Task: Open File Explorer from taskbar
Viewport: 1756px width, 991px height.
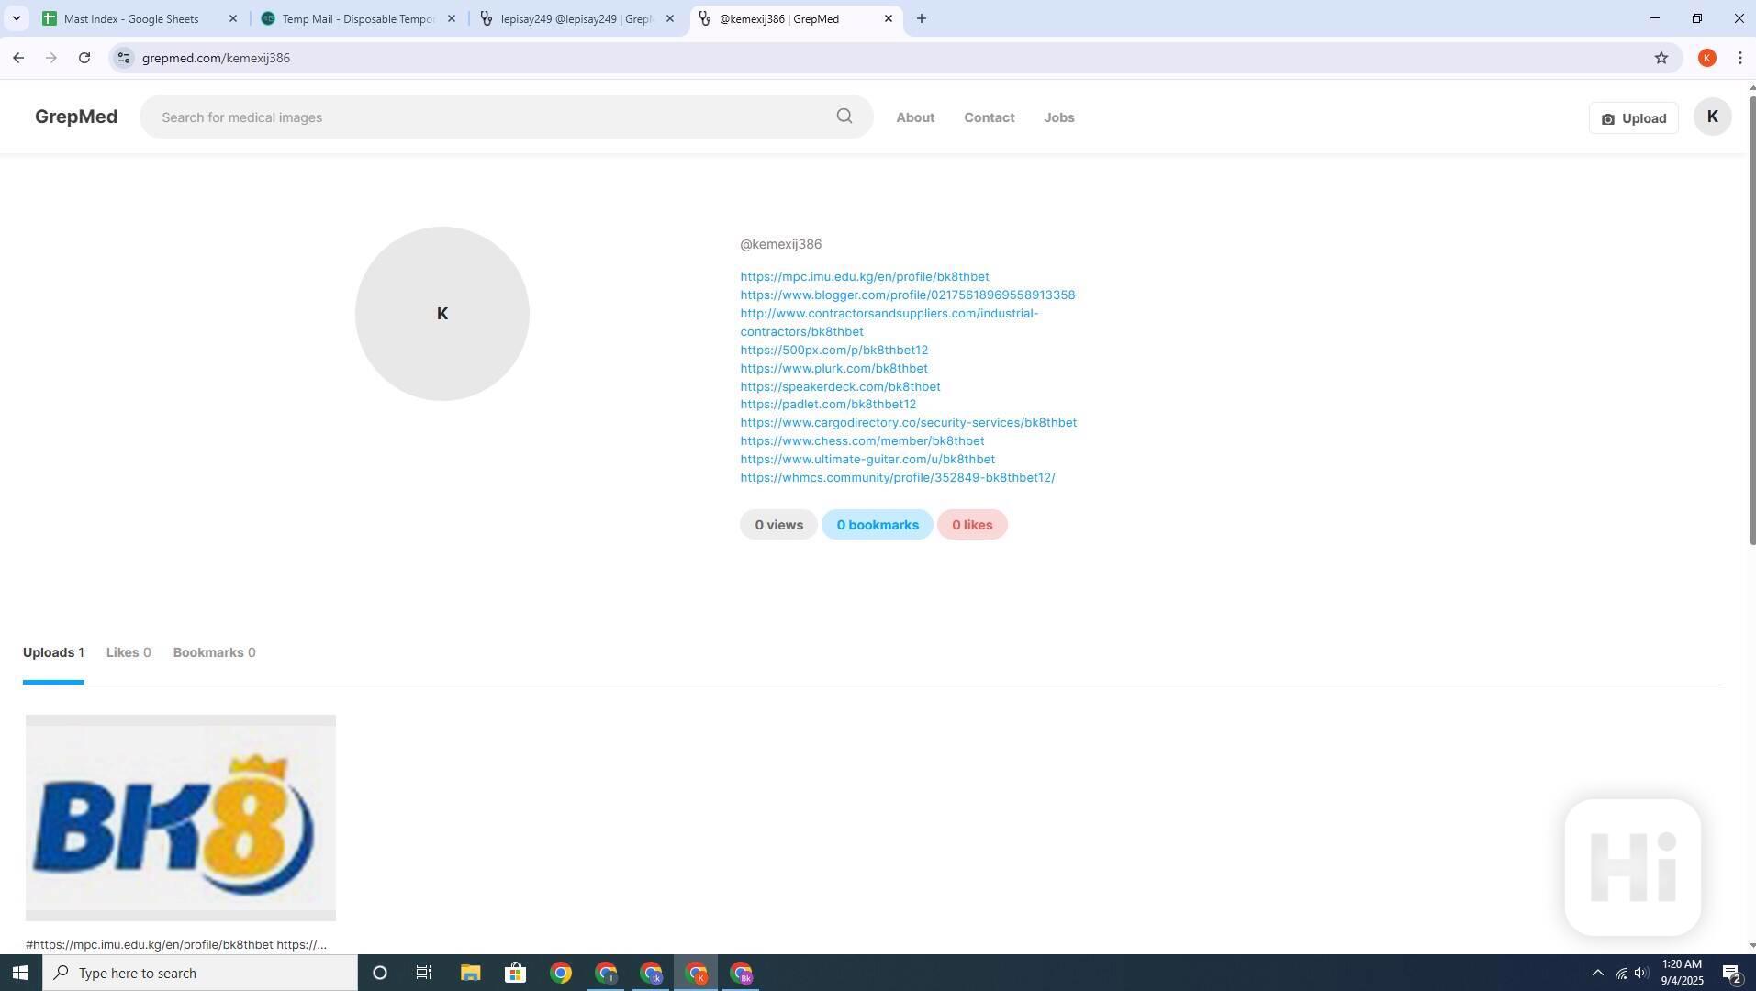Action: click(x=470, y=973)
